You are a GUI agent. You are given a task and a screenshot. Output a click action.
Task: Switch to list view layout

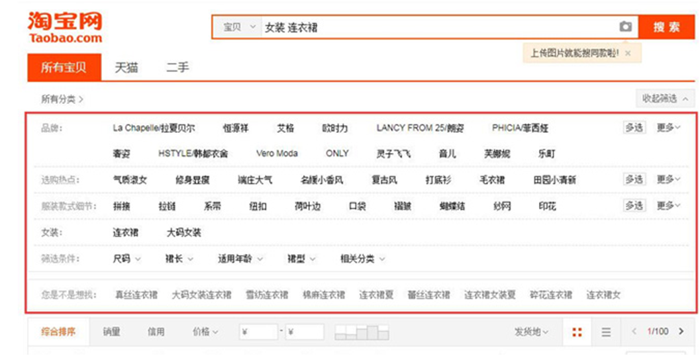tap(606, 332)
